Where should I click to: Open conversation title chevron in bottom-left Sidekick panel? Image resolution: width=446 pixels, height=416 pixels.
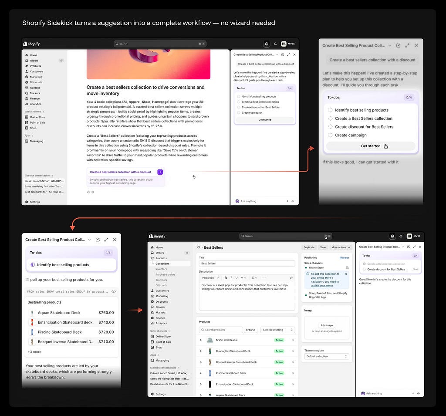coord(89,240)
